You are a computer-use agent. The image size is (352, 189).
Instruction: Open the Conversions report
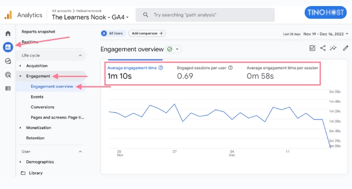click(42, 107)
